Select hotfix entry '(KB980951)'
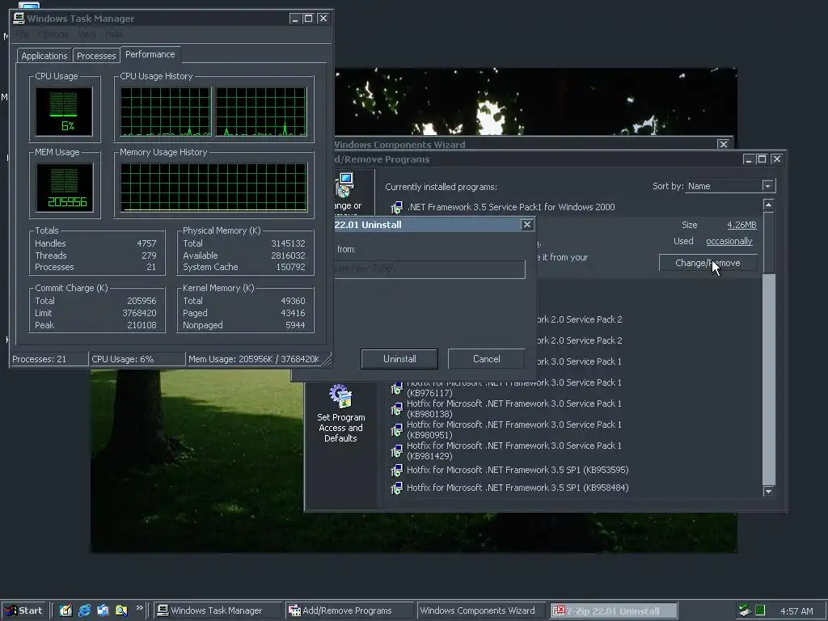Viewport: 828px width, 621px height. tap(513, 430)
